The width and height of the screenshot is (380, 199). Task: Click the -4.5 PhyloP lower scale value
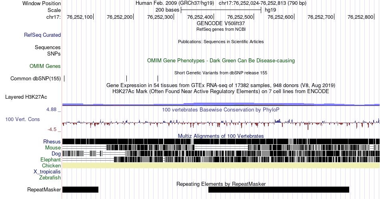(x=52, y=129)
